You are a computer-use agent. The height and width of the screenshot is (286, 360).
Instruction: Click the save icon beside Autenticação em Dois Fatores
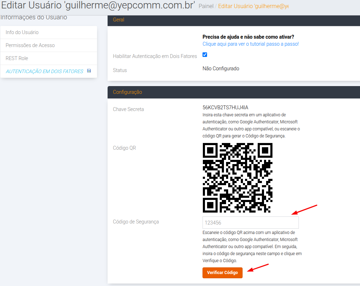point(89,71)
